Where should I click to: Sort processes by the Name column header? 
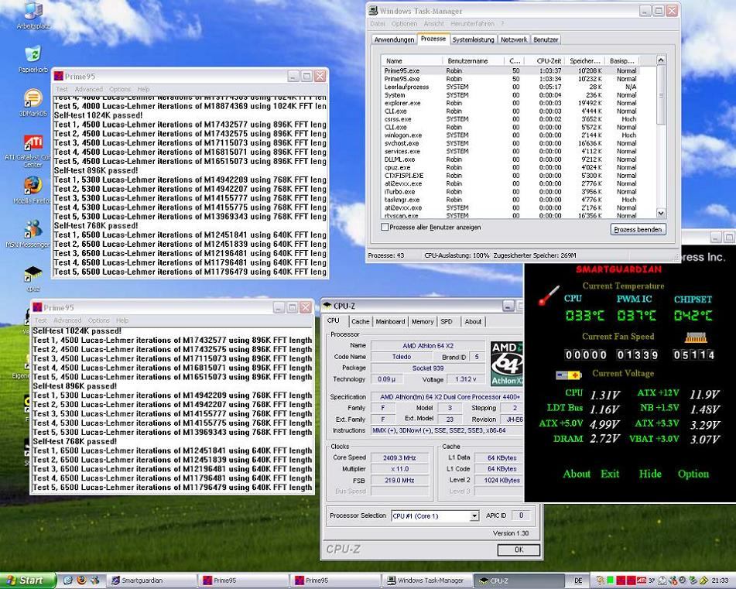click(412, 60)
